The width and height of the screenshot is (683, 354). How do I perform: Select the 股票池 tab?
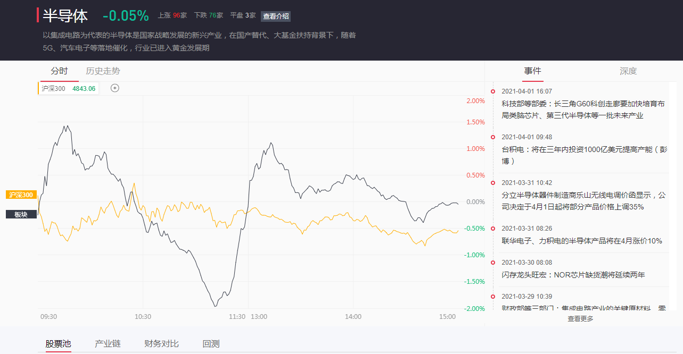58,344
